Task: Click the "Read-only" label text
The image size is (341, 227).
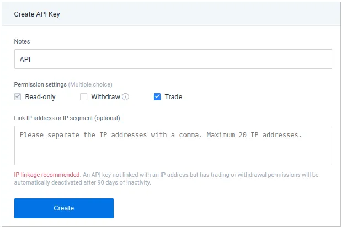Action: coord(40,97)
